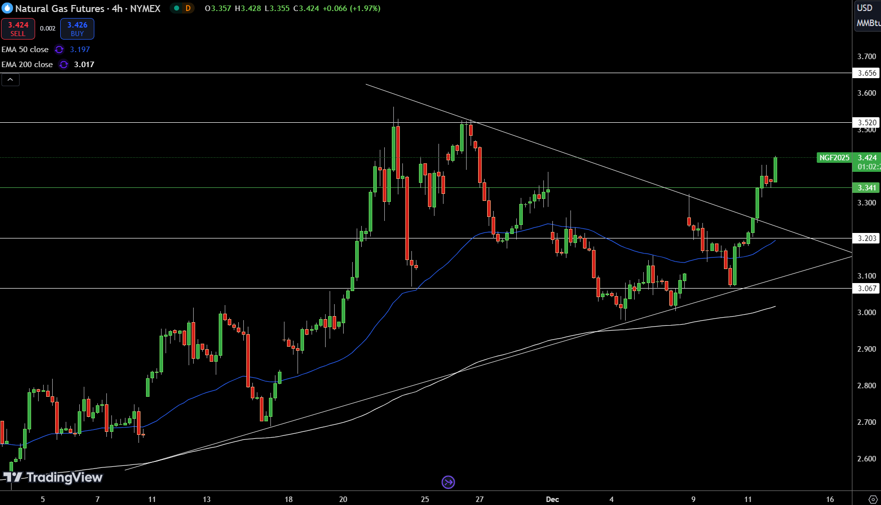
Task: Collapse the indicator legend with chevron
Action: coord(11,80)
